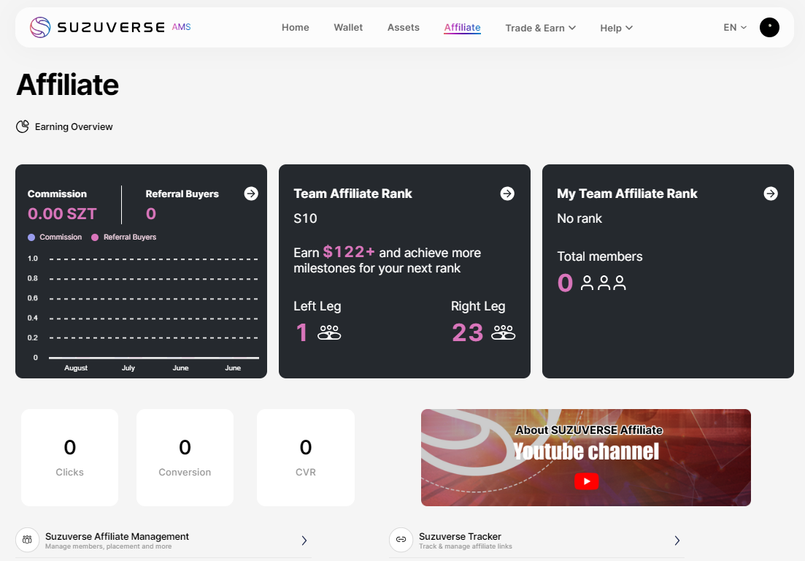This screenshot has height=561, width=805.
Task: Click the Suzuverse Tracker link icon
Action: [401, 541]
